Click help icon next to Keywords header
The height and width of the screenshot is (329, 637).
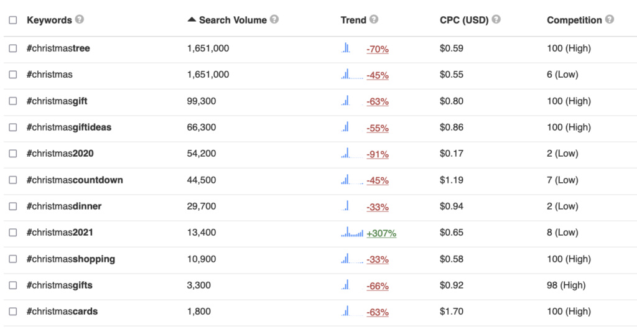[x=79, y=19]
